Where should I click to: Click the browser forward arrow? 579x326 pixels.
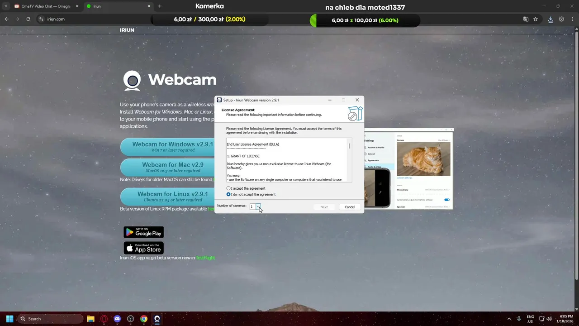(17, 19)
